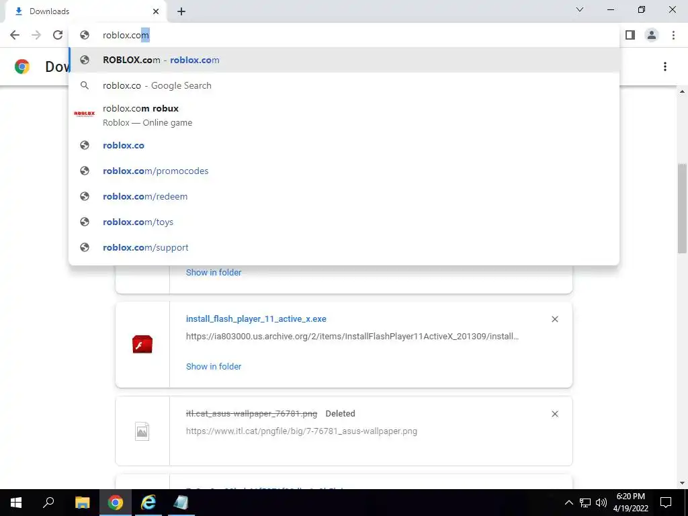The height and width of the screenshot is (516, 688).
Task: Reload the page with the refresh icon
Action: pos(58,35)
